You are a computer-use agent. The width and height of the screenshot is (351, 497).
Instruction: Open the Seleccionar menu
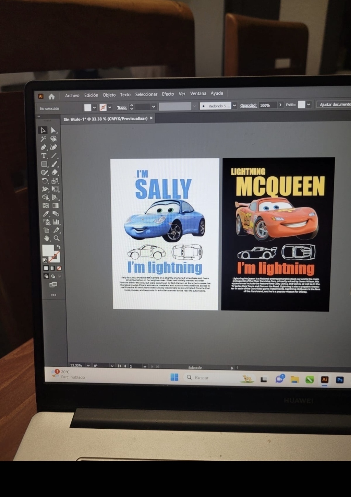point(146,94)
